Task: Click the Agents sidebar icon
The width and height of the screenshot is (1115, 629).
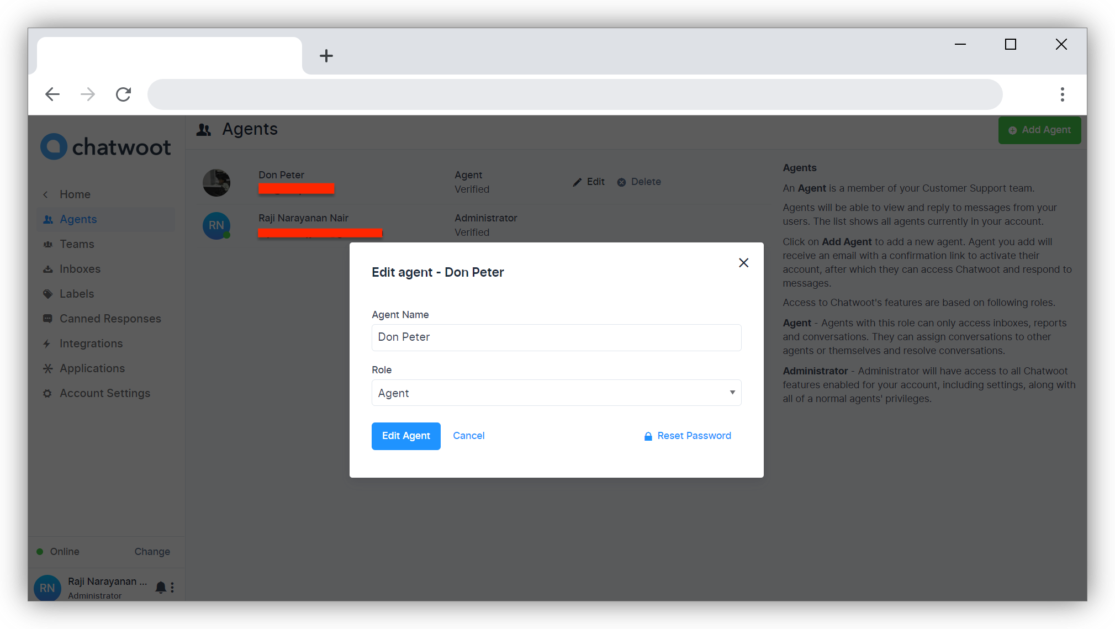Action: pos(47,219)
